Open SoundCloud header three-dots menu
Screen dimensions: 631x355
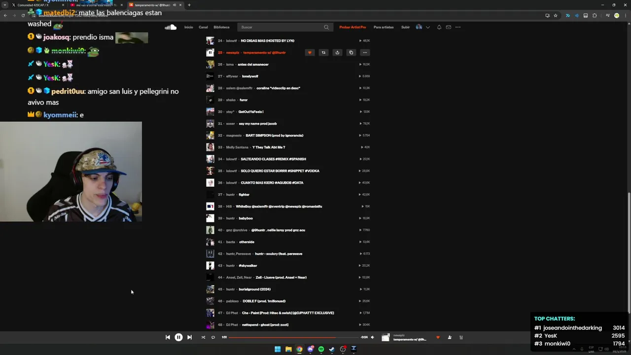click(458, 27)
